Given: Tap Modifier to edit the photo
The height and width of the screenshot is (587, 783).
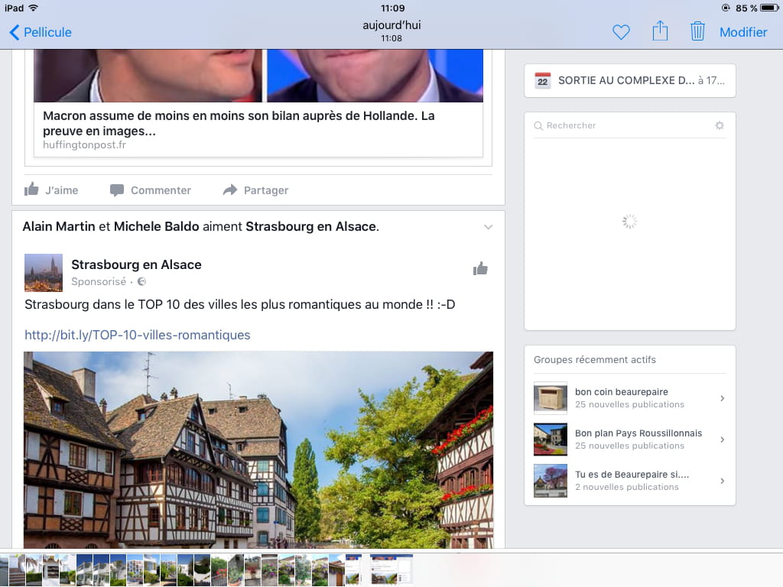Looking at the screenshot, I should [x=743, y=32].
